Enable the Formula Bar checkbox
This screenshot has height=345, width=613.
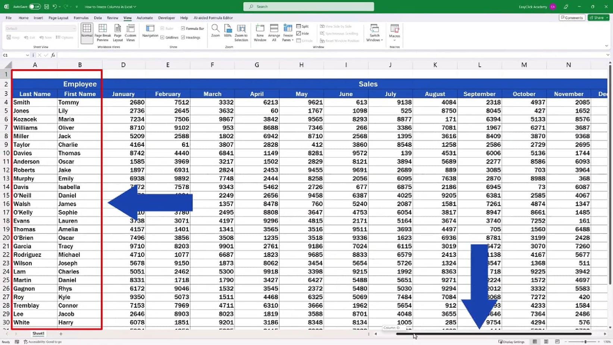coord(183,28)
